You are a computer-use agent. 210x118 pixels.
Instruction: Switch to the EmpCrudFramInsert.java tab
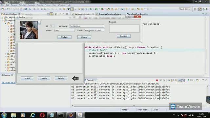tap(138, 14)
